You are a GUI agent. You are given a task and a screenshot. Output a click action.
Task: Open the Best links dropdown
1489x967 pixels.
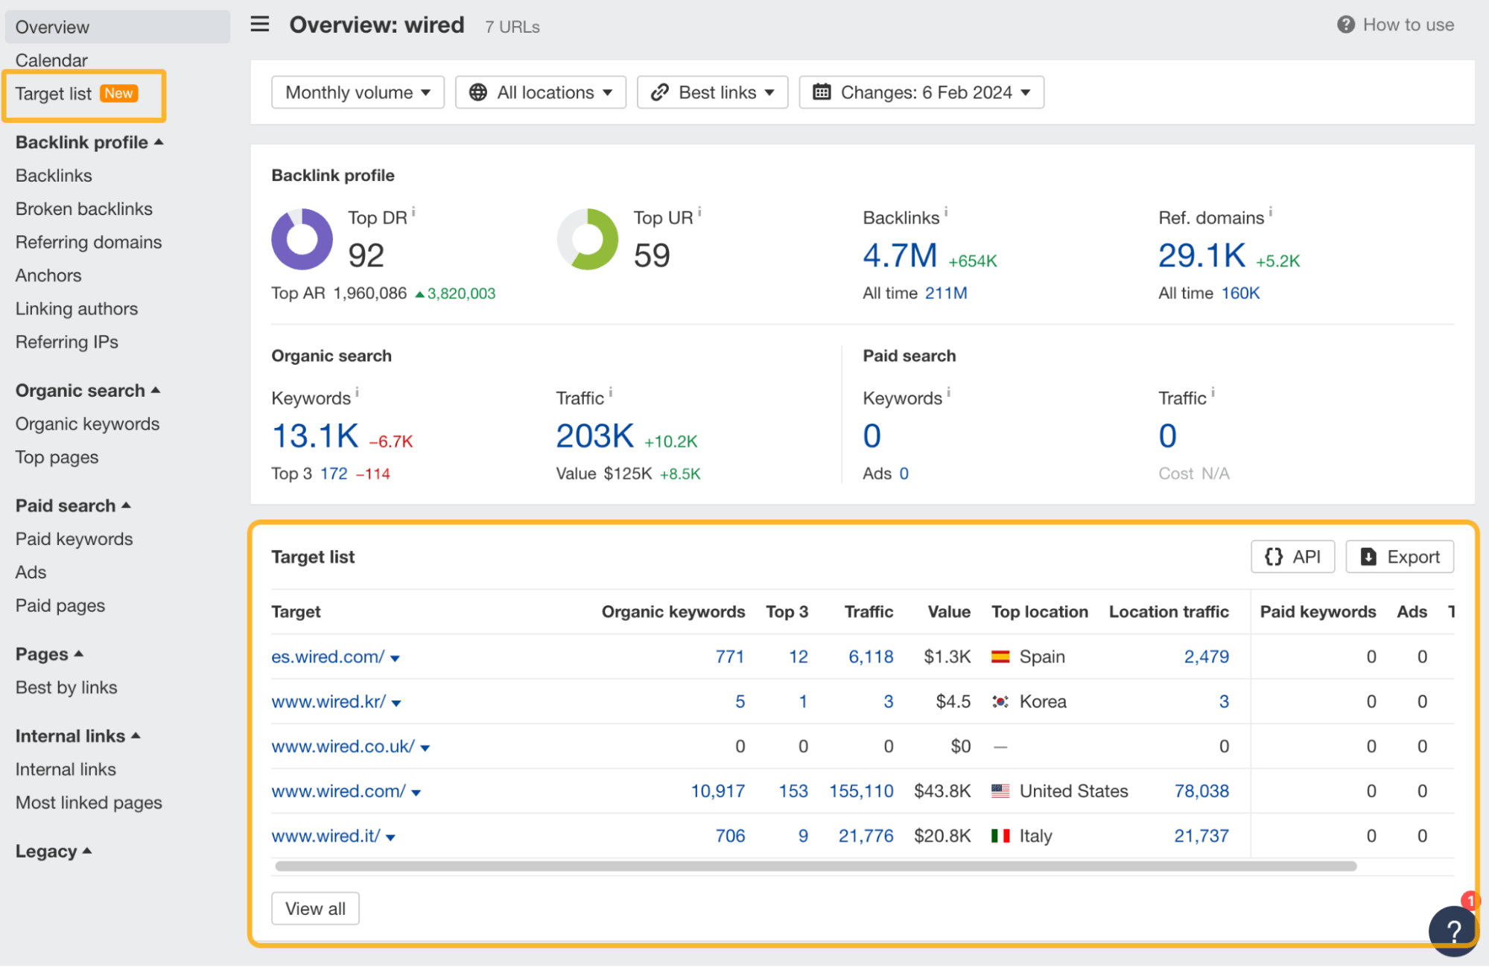[712, 92]
